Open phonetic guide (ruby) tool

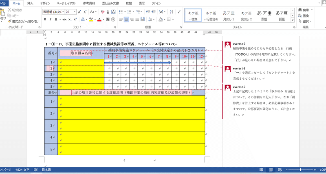[108, 12]
